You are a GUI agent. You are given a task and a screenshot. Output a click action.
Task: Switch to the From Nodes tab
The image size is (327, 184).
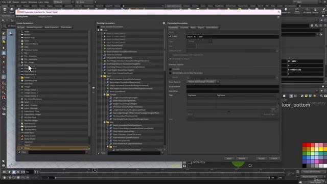66,27
